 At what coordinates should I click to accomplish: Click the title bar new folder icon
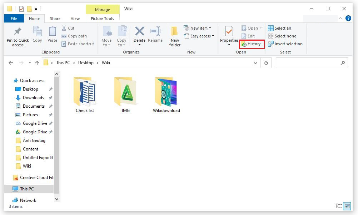29,9
